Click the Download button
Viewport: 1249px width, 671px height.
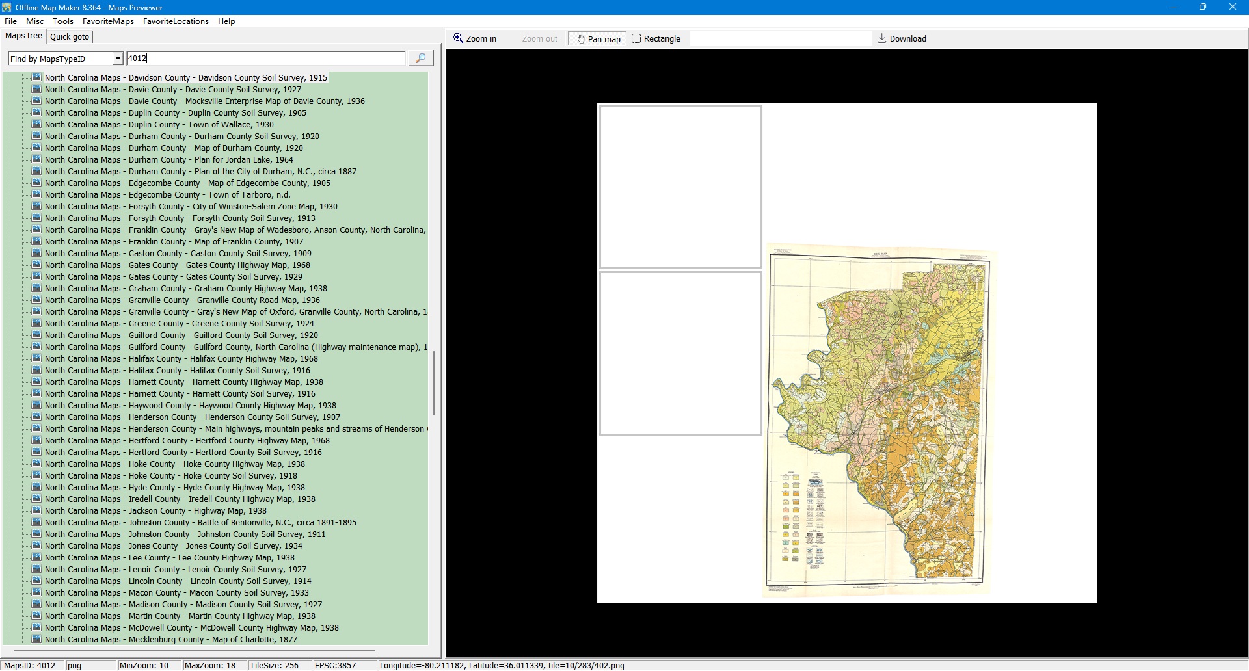902,39
